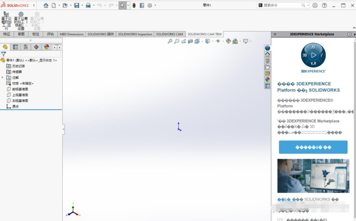Click the Rebuild traffic light icon
Screen dimensions: 356x221
[134, 5]
